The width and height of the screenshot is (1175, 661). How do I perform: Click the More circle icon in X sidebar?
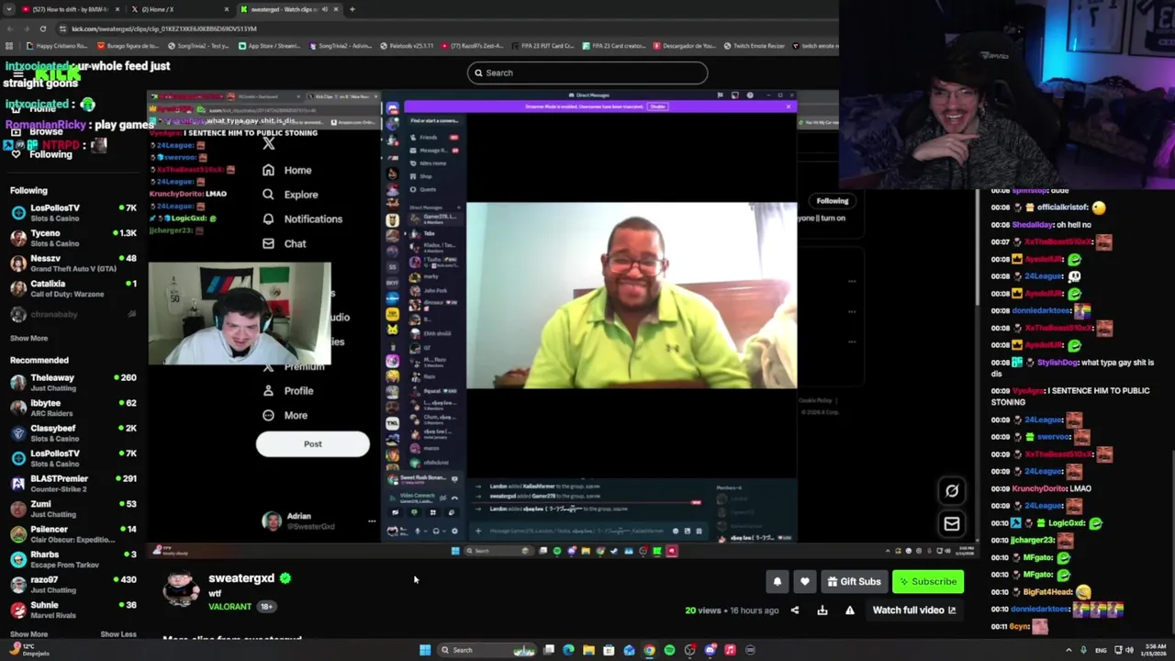pyautogui.click(x=268, y=415)
